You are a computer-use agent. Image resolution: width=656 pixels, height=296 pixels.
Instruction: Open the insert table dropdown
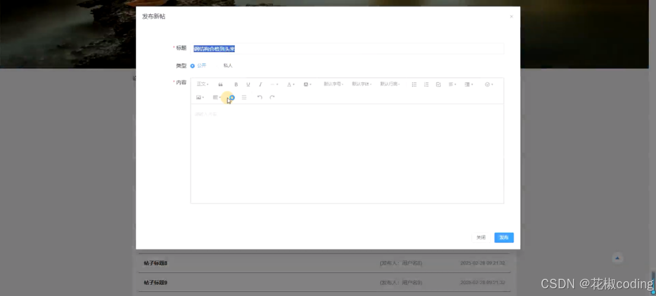tap(216, 97)
